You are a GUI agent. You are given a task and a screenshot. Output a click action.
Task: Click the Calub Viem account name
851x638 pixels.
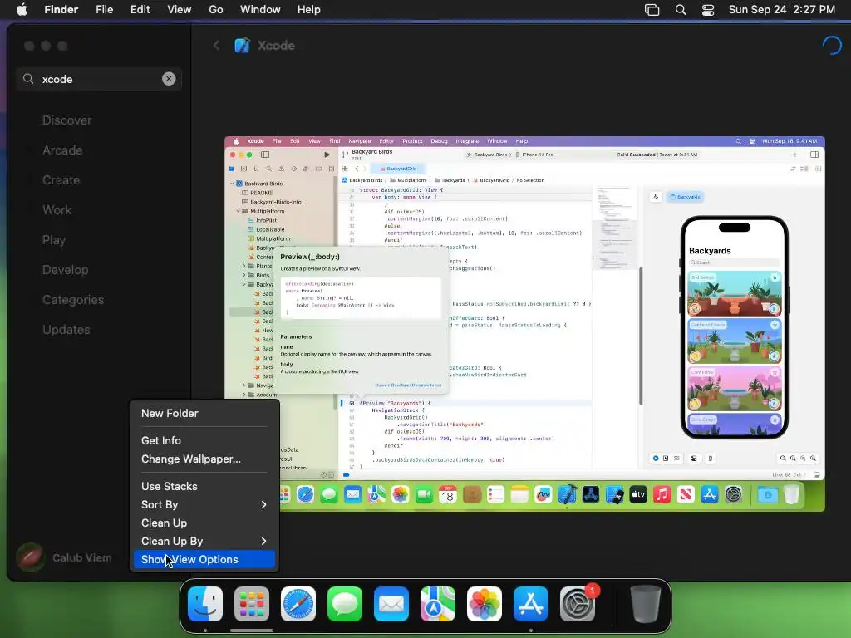point(82,557)
